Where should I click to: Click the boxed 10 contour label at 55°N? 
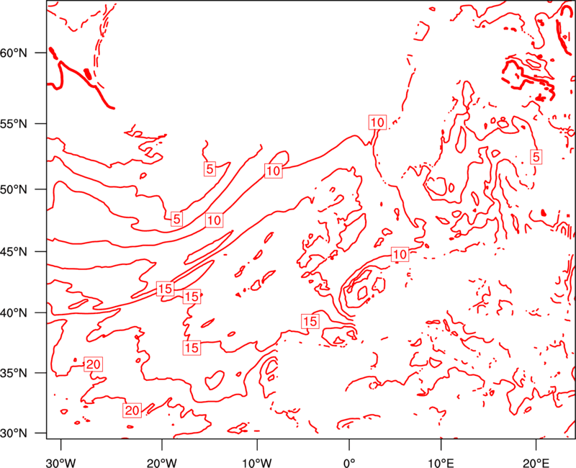377,122
